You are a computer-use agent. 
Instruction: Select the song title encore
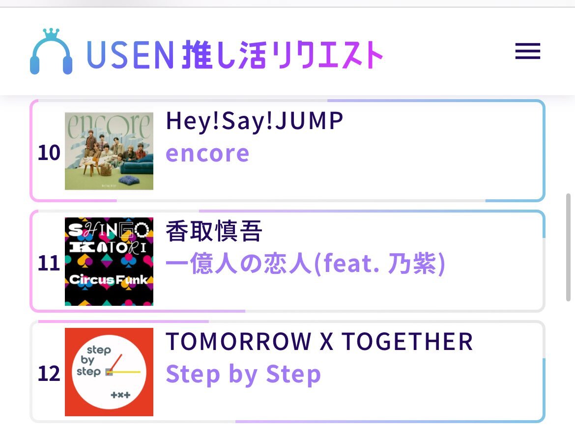tap(207, 154)
